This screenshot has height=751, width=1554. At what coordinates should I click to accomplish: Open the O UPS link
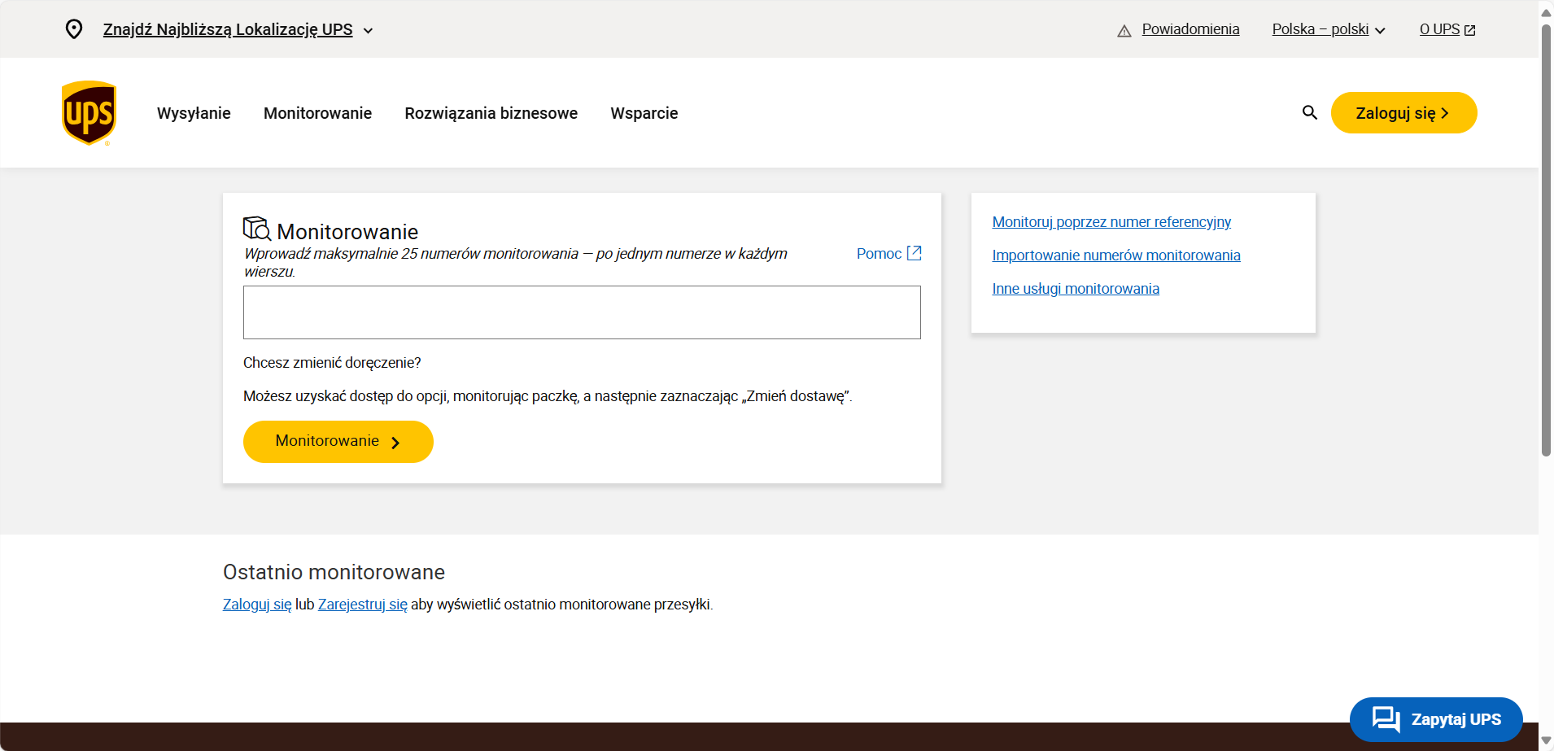point(1439,29)
